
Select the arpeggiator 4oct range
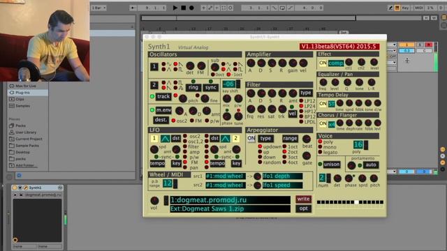tap(284, 162)
